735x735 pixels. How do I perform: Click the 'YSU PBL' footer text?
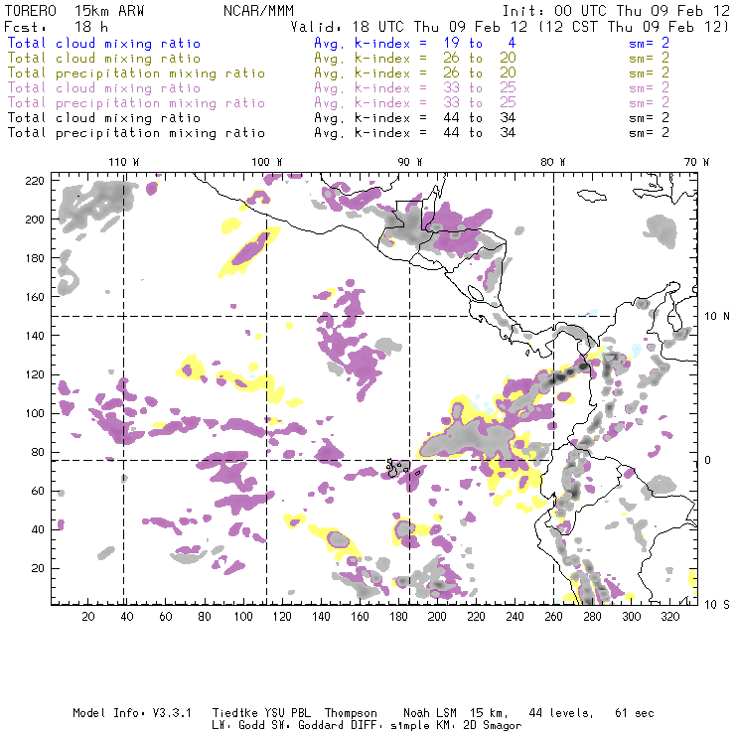click(x=287, y=713)
